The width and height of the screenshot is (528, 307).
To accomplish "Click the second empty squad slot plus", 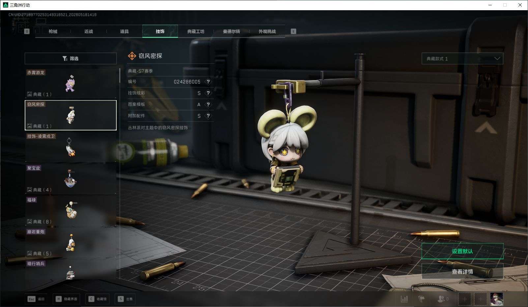I will tap(481, 299).
